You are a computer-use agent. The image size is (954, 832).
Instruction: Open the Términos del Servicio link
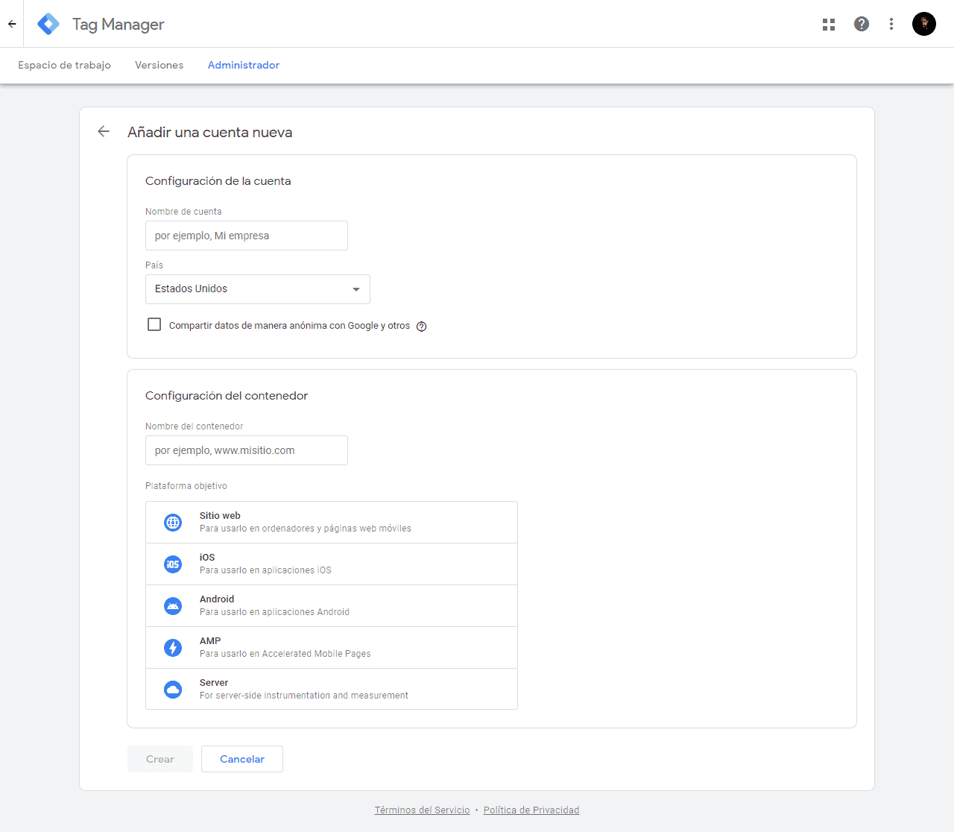422,810
